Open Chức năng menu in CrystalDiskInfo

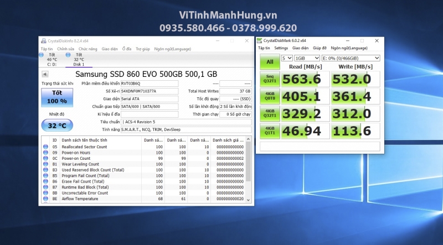pyautogui.click(x=88, y=49)
